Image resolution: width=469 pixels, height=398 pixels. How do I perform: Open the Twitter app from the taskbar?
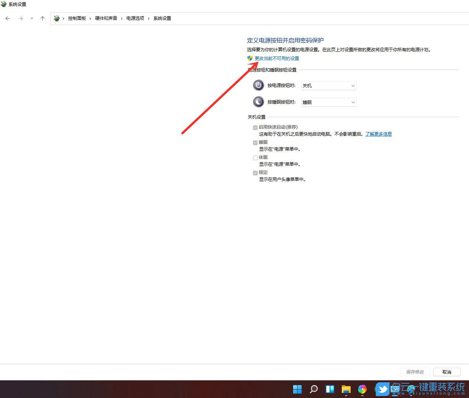point(382,389)
